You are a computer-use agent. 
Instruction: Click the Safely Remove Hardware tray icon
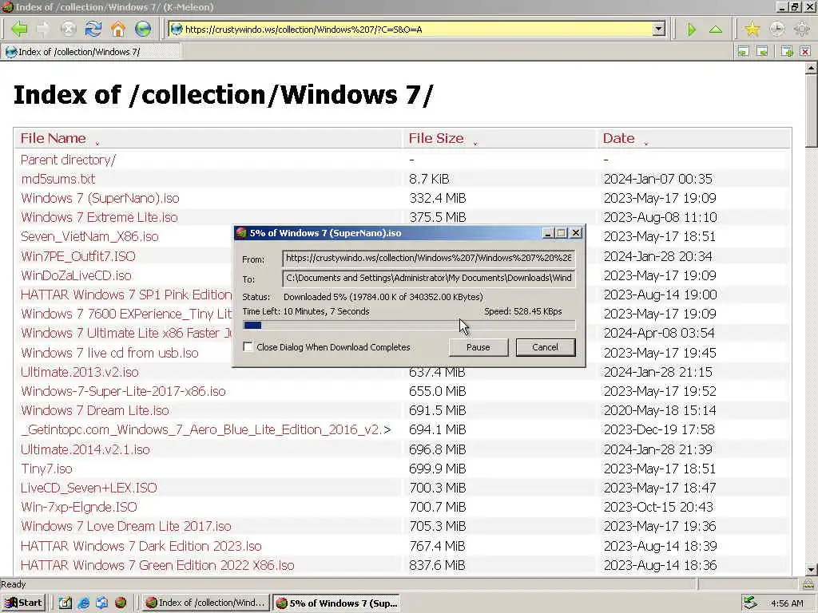click(750, 603)
